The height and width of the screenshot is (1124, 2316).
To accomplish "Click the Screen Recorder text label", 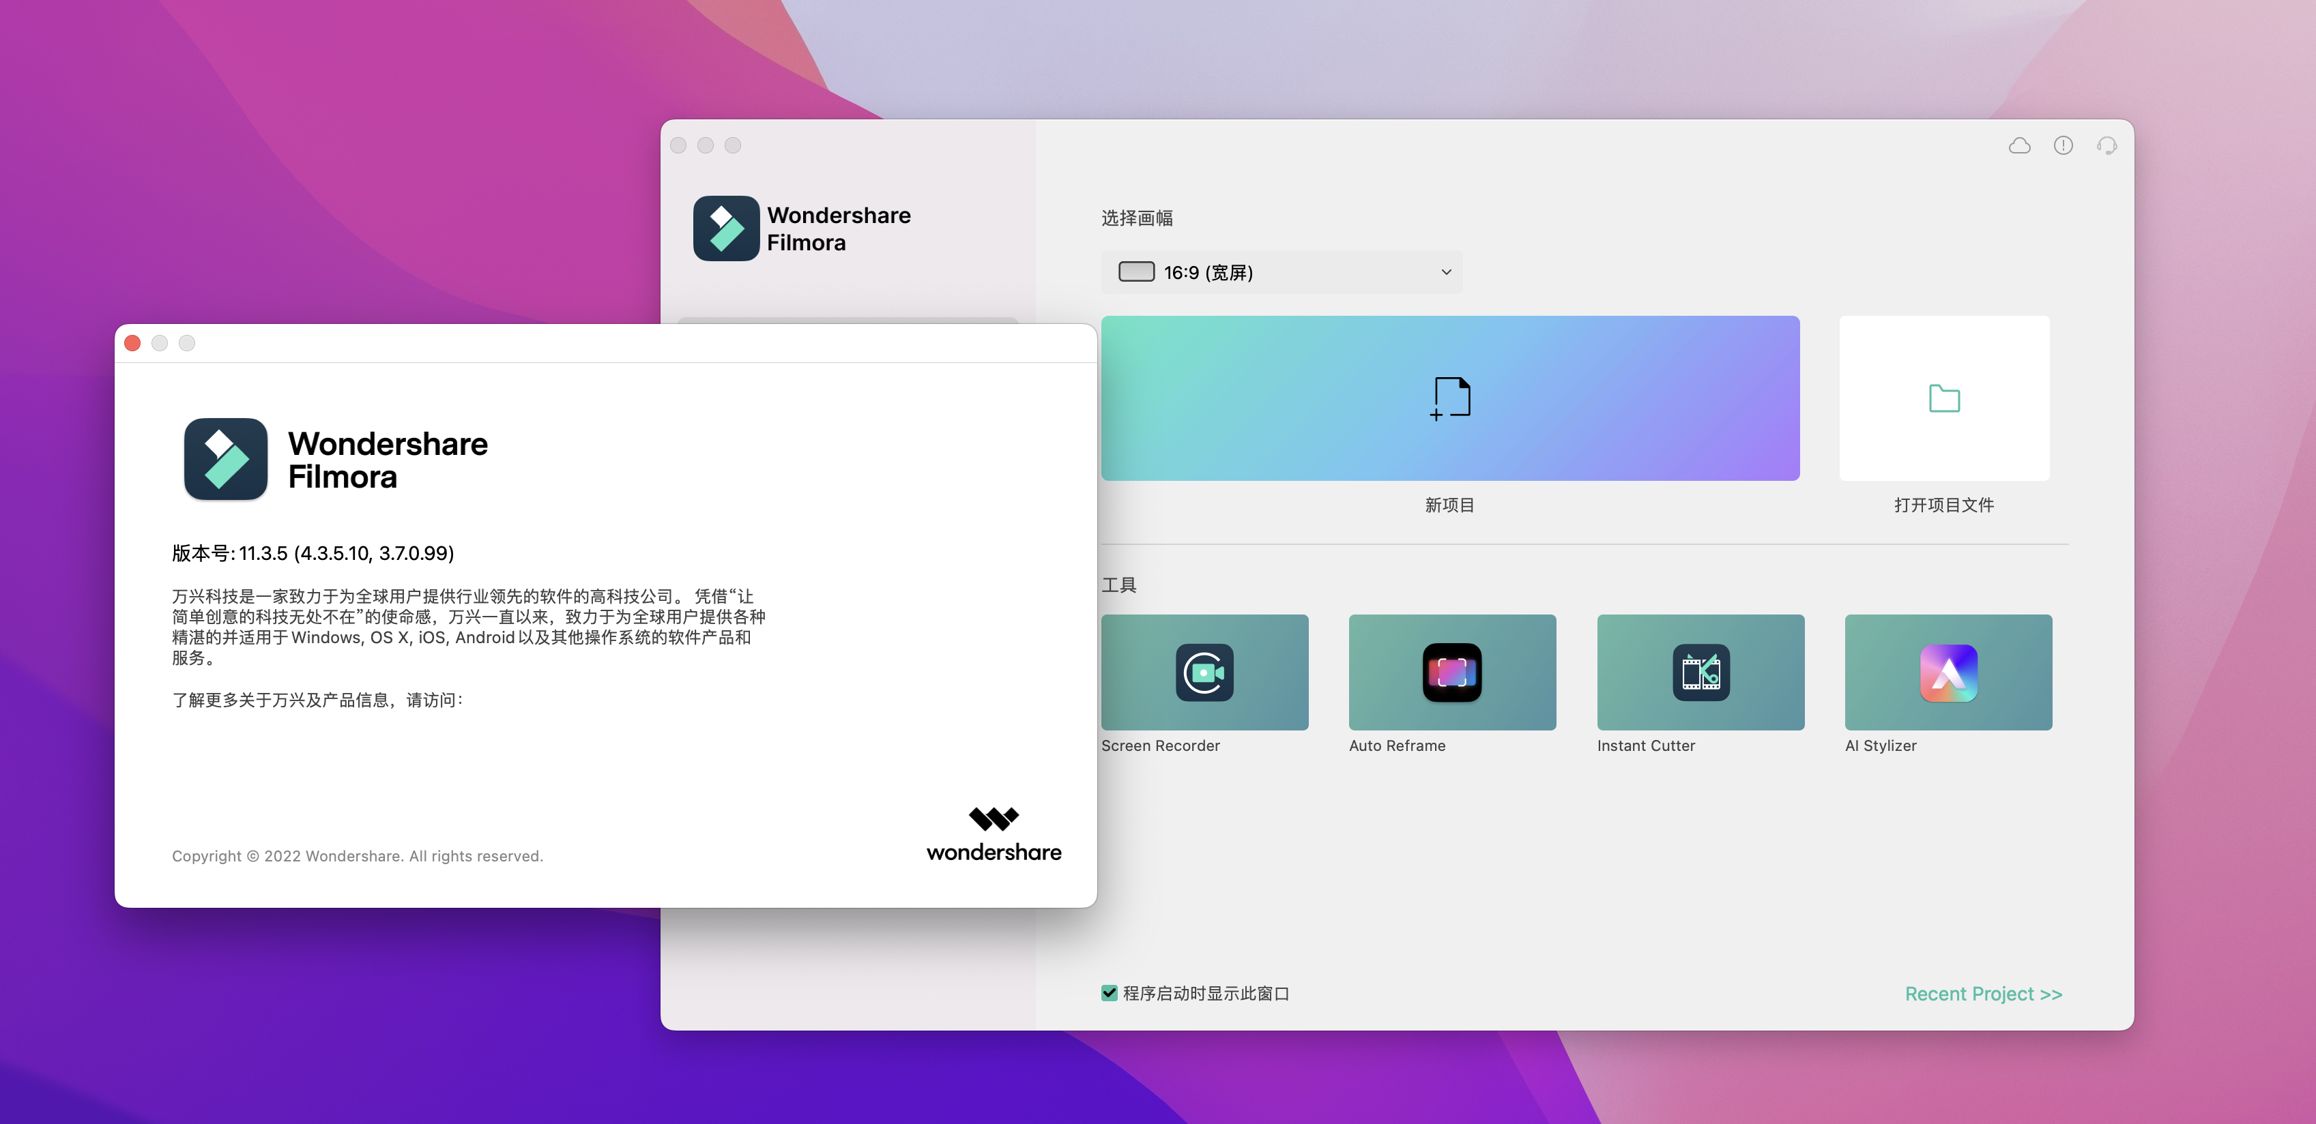I will 1160,745.
